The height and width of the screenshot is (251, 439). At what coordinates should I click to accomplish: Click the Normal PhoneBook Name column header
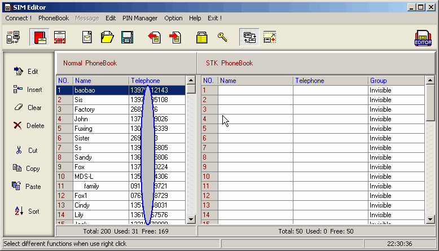101,81
